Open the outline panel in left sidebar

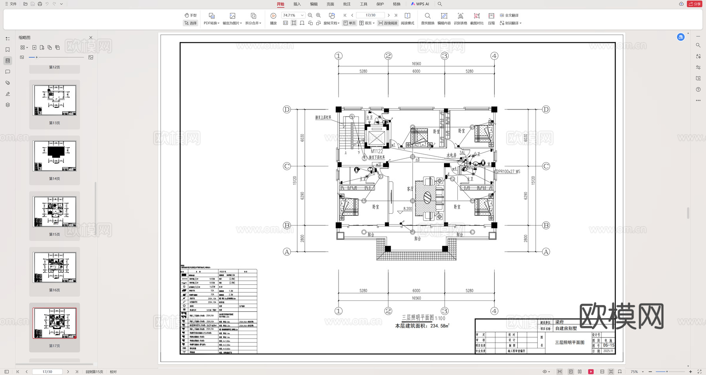coord(7,38)
